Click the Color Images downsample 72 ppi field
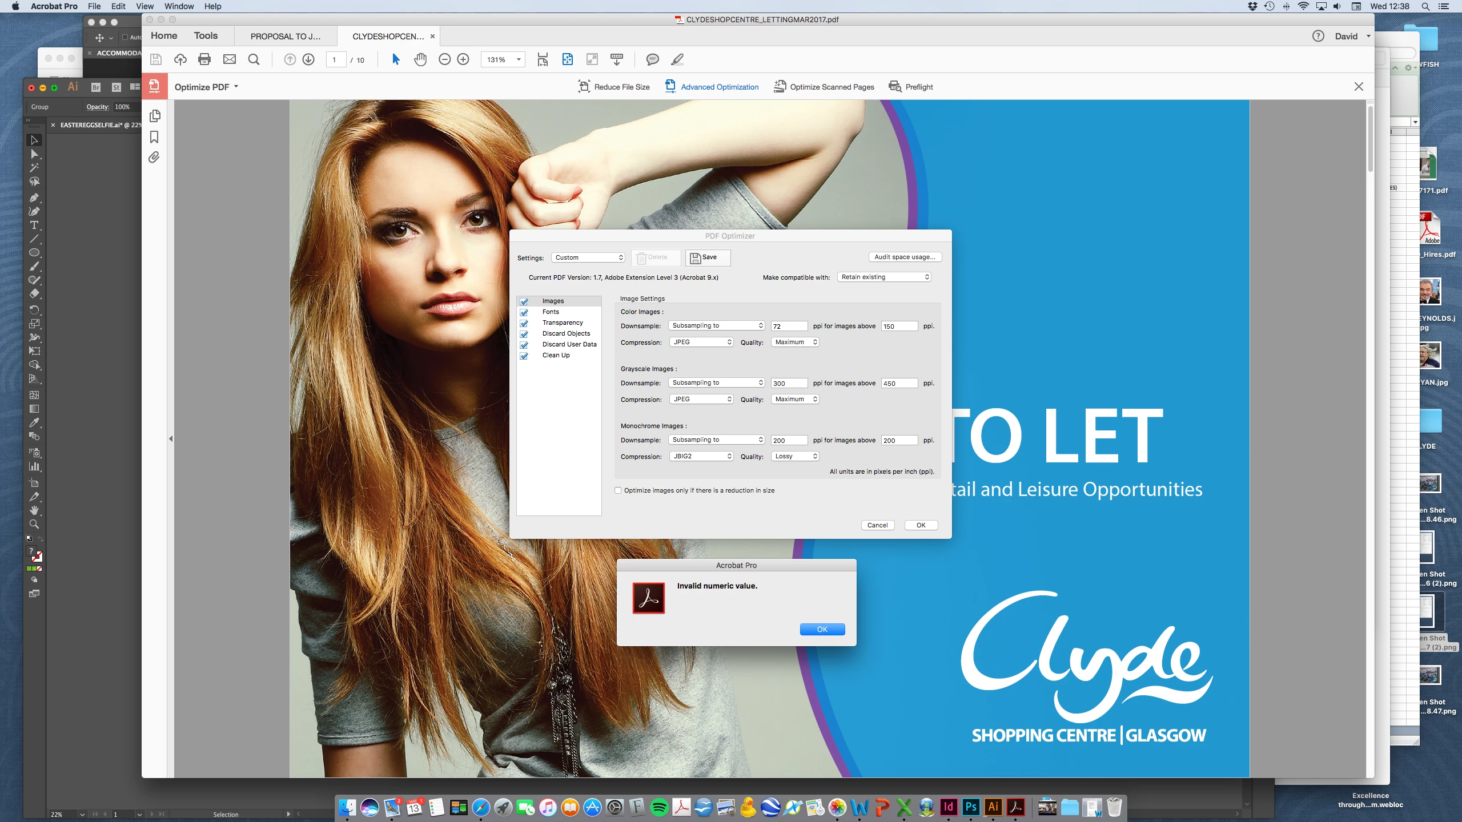The image size is (1462, 822). [x=789, y=326]
